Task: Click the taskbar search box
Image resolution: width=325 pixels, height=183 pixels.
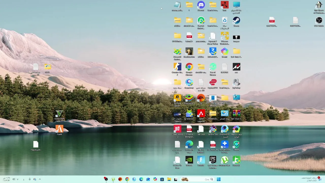Action: pyautogui.click(x=197, y=179)
